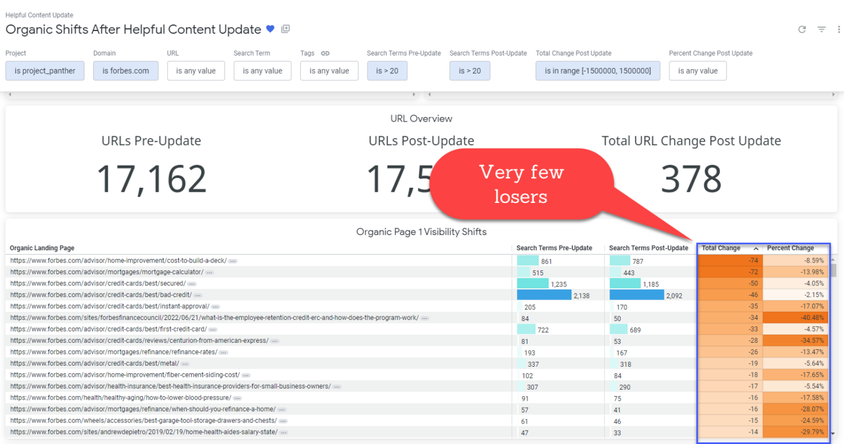Click the link icon beside Tags
Viewport: 844px width, 444px height.
click(x=325, y=53)
